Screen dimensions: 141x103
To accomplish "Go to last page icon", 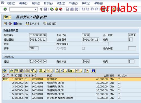I will [96, 9].
